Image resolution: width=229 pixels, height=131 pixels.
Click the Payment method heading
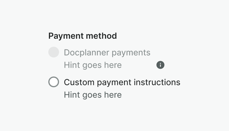[83, 36]
